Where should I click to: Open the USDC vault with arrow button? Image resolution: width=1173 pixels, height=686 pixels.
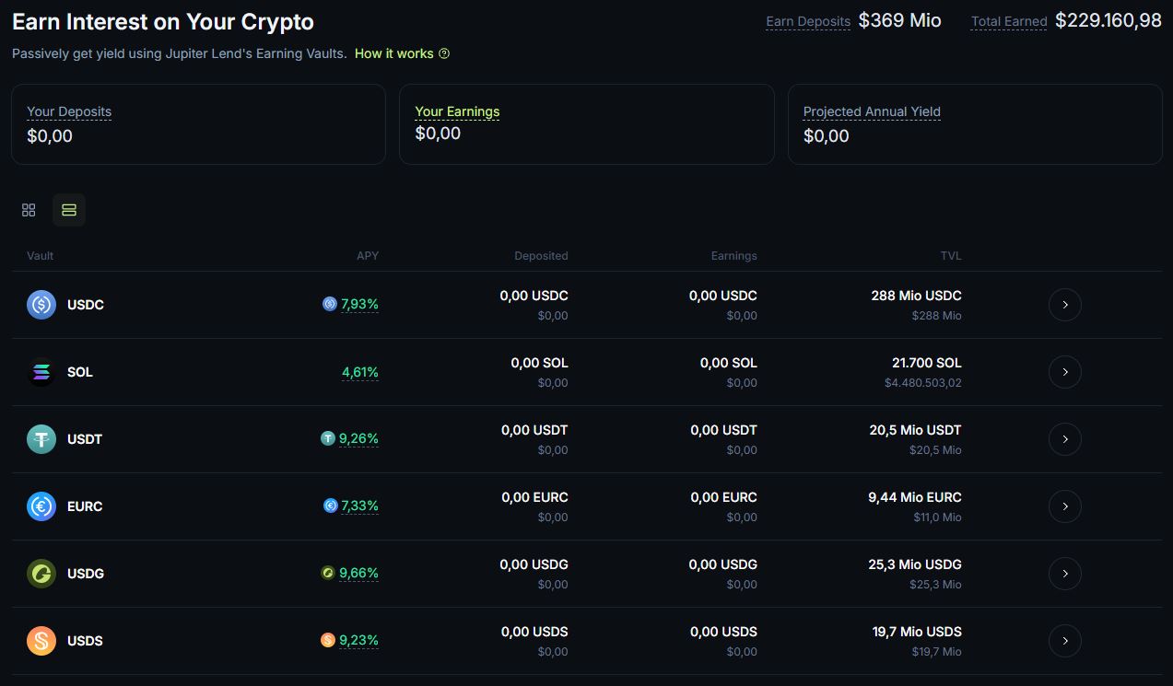[x=1065, y=305]
